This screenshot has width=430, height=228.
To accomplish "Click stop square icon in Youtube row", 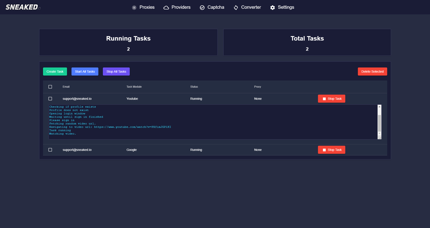I will click(324, 99).
